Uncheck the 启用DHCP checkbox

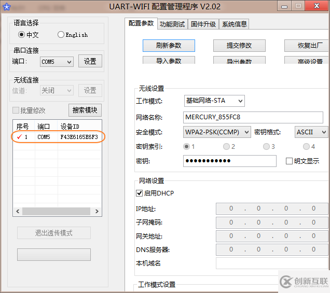tap(139, 193)
